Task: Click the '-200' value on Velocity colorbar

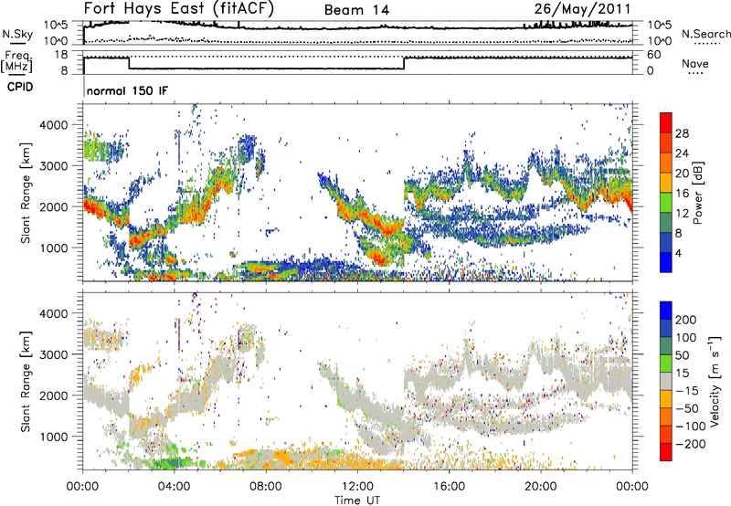Action: pos(690,444)
